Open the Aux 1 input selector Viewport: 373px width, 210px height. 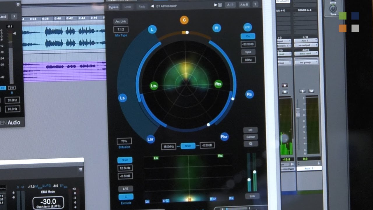click(x=306, y=41)
